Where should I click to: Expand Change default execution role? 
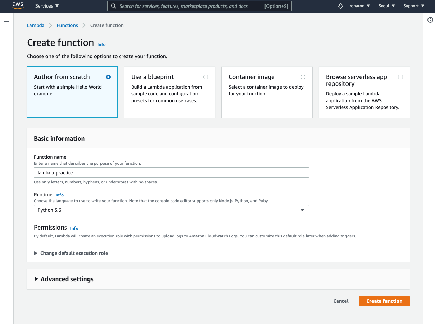click(x=71, y=253)
